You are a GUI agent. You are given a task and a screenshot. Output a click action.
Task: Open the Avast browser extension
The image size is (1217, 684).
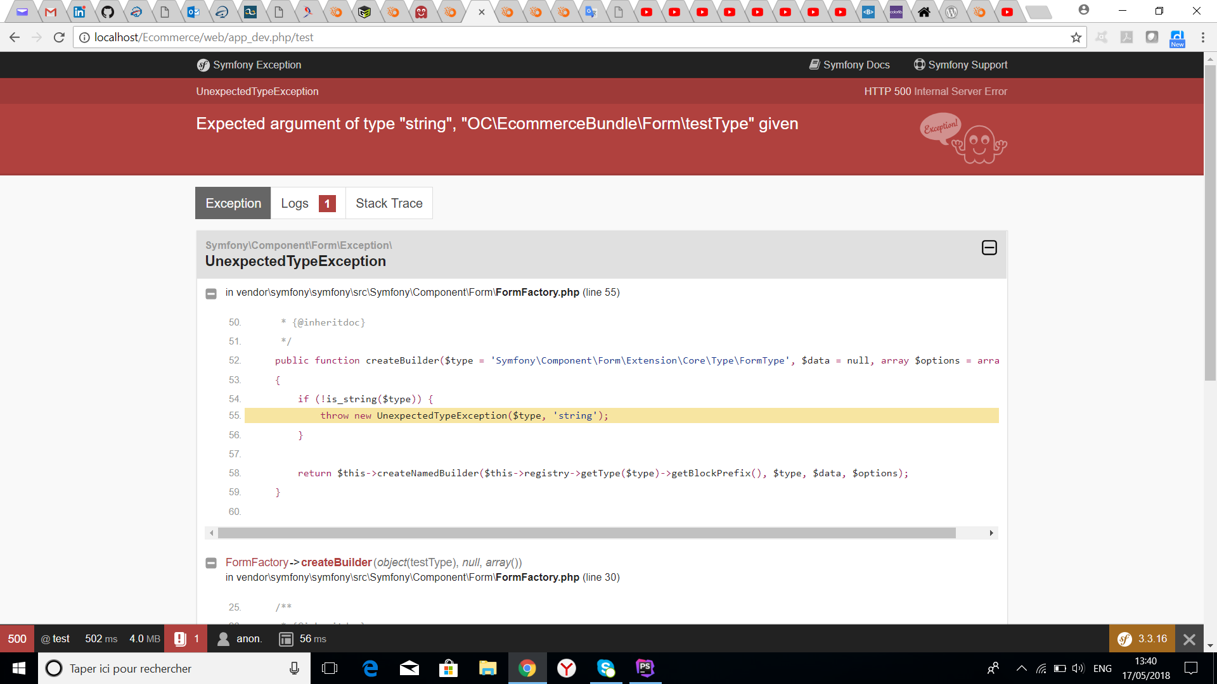(1102, 37)
